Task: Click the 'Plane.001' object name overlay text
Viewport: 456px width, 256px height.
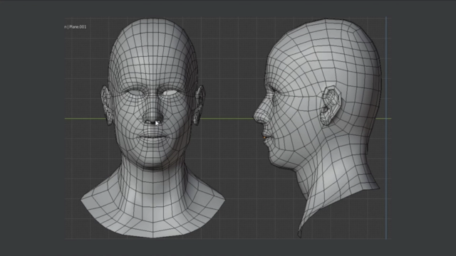Action: click(78, 27)
